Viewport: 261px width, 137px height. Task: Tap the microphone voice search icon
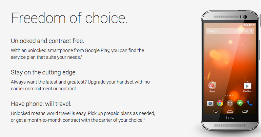click(251, 31)
